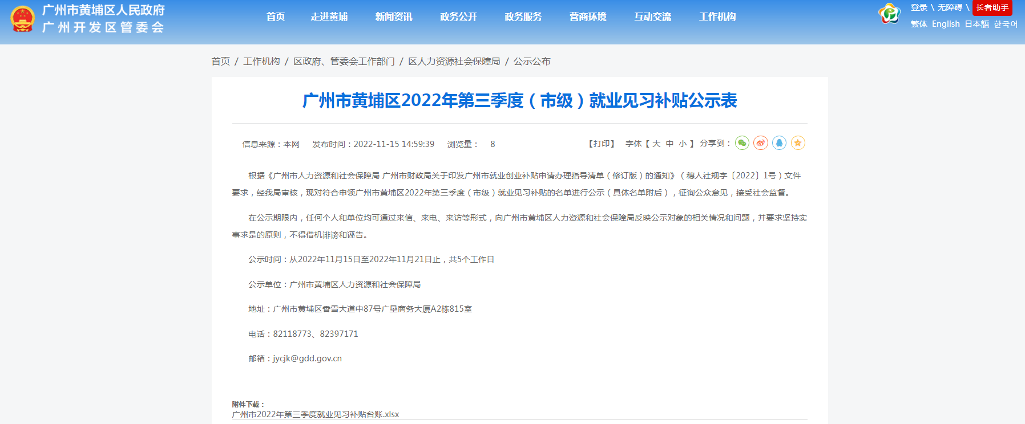
Task: Switch language to 繁体
Action: tap(919, 24)
